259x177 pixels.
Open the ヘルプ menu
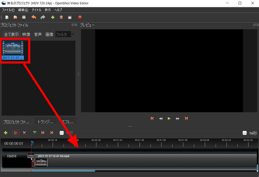[x=58, y=10]
